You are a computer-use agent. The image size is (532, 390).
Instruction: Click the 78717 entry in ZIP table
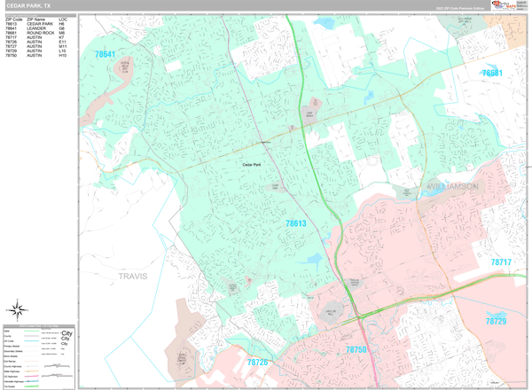tap(11, 37)
